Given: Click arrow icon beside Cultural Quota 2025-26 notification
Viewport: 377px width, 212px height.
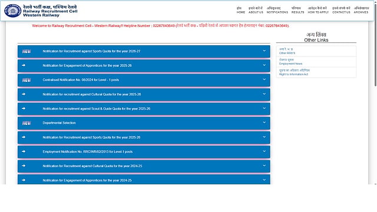Looking at the screenshot, I should (x=24, y=94).
